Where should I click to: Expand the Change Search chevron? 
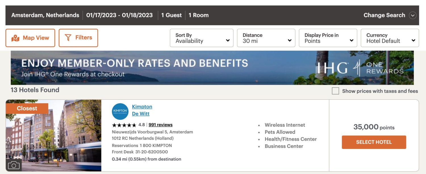(413, 15)
